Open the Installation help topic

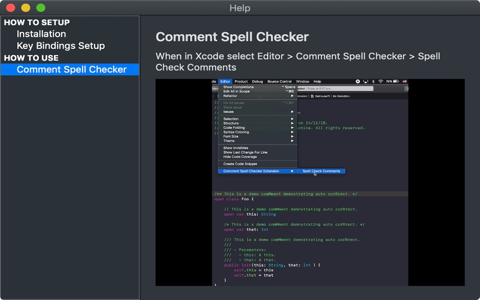coord(41,34)
